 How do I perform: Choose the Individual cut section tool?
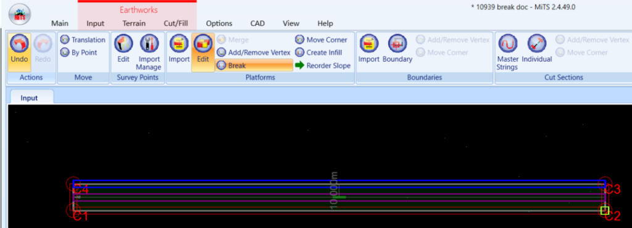(537, 43)
